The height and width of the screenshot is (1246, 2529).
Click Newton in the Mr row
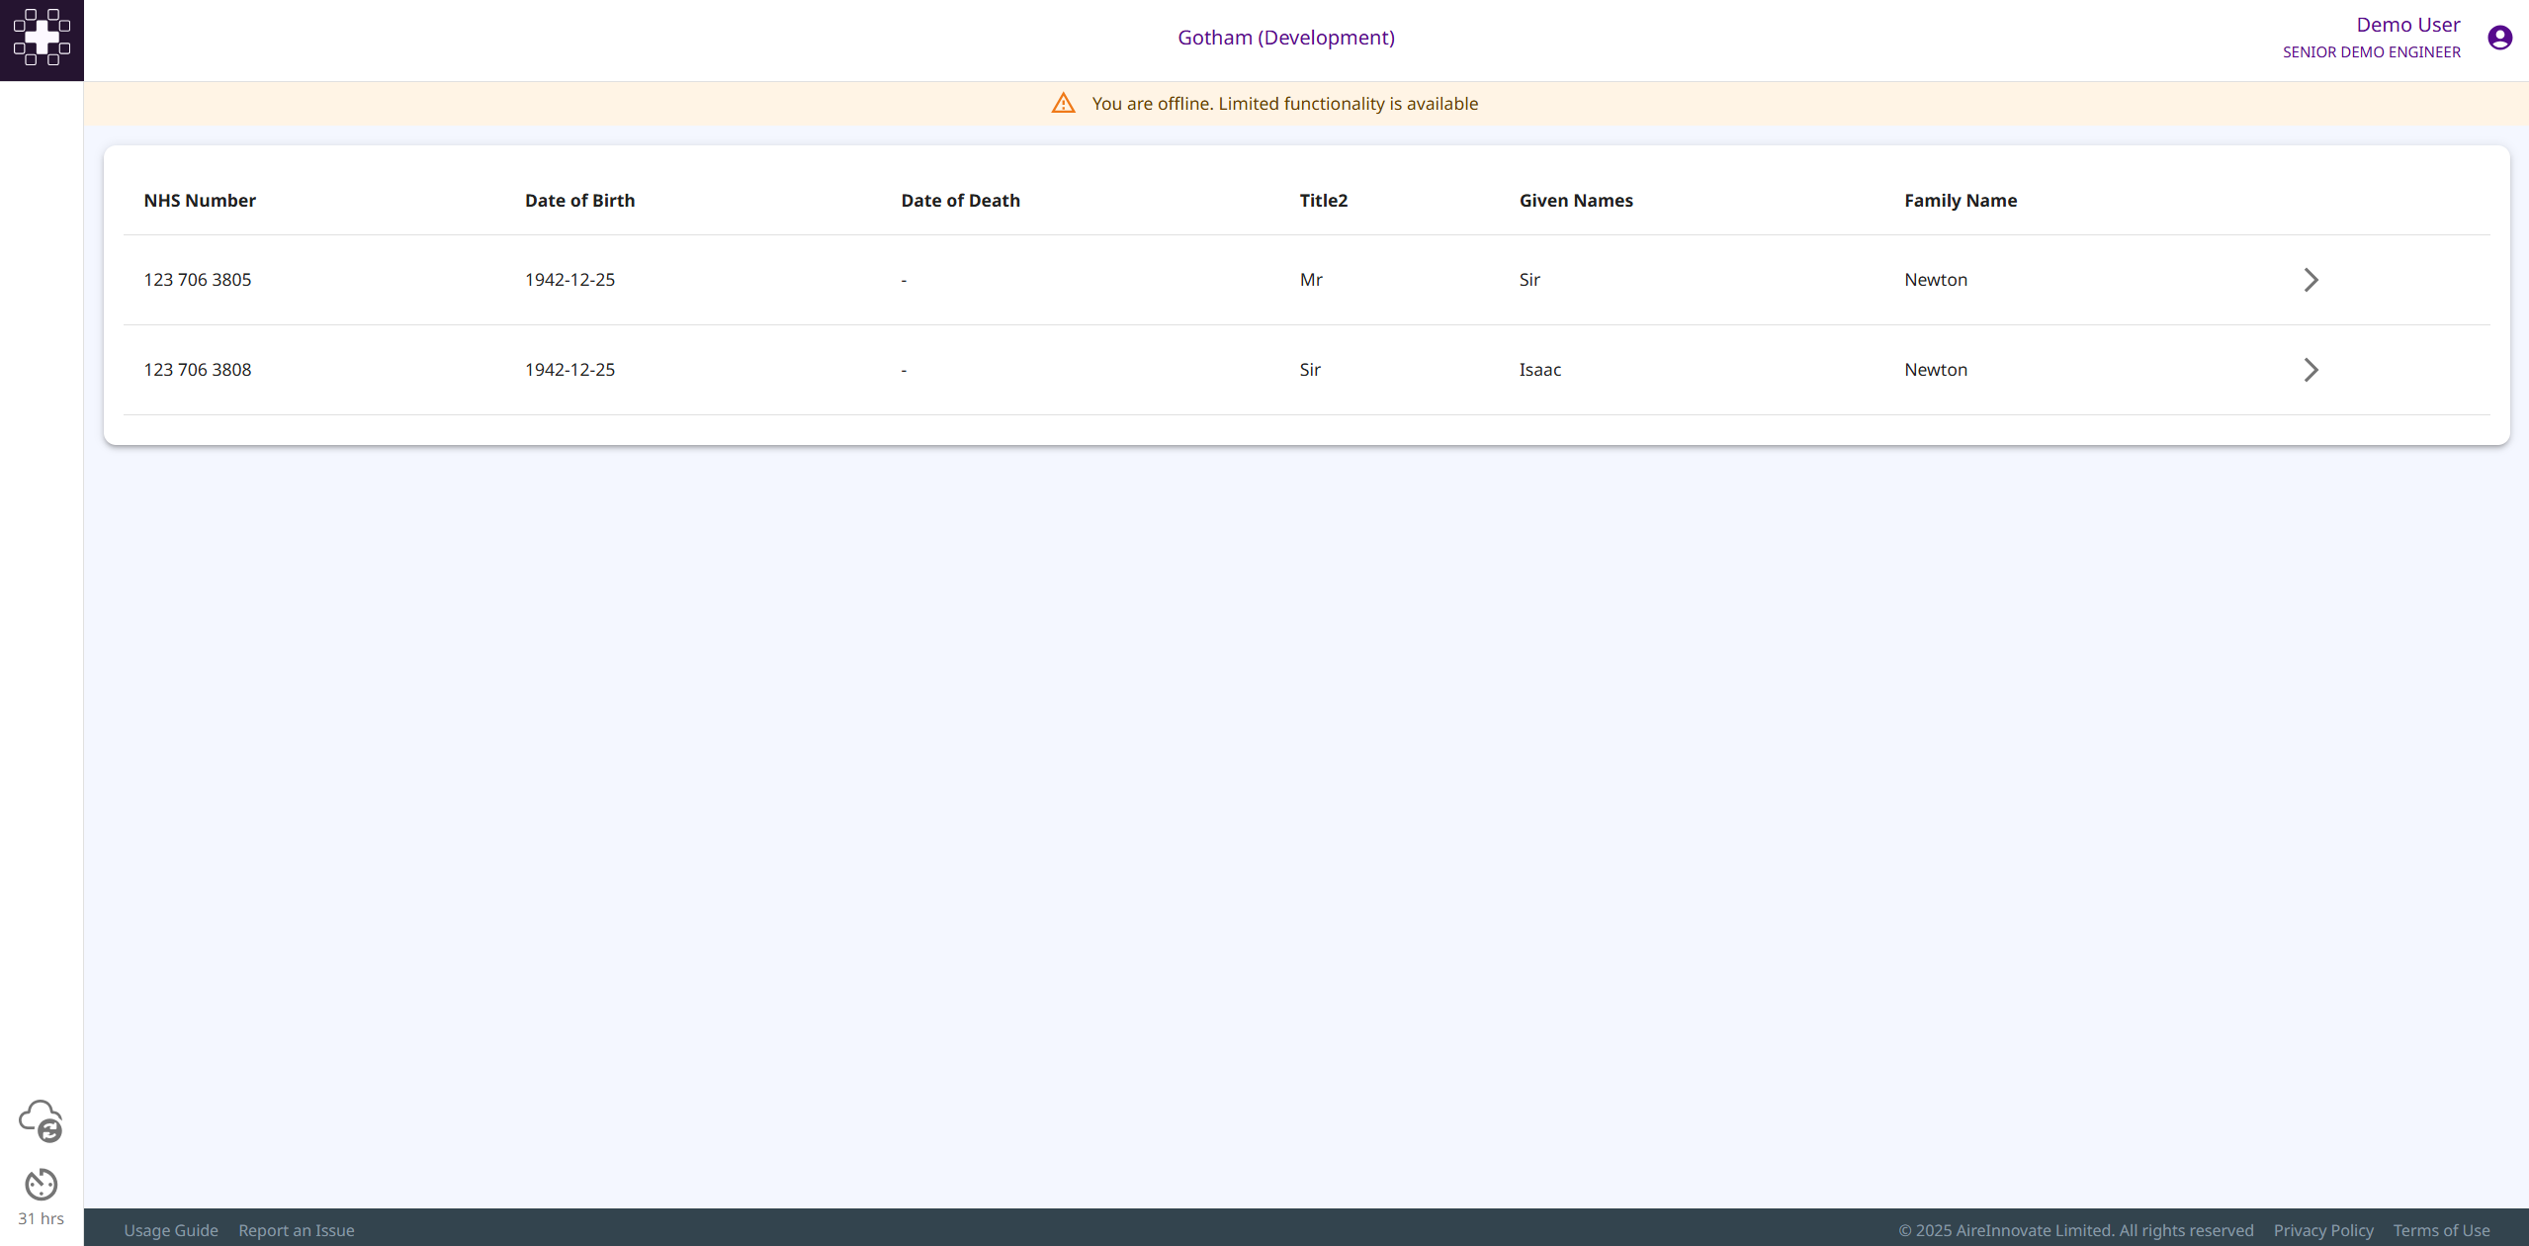point(1935,280)
